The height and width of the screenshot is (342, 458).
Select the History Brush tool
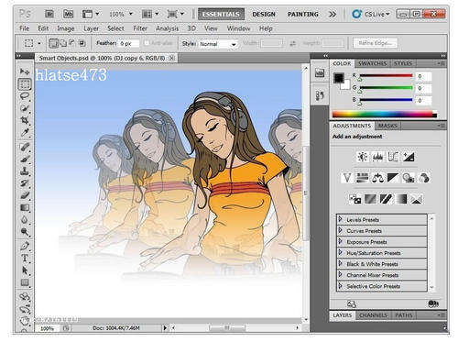click(25, 183)
